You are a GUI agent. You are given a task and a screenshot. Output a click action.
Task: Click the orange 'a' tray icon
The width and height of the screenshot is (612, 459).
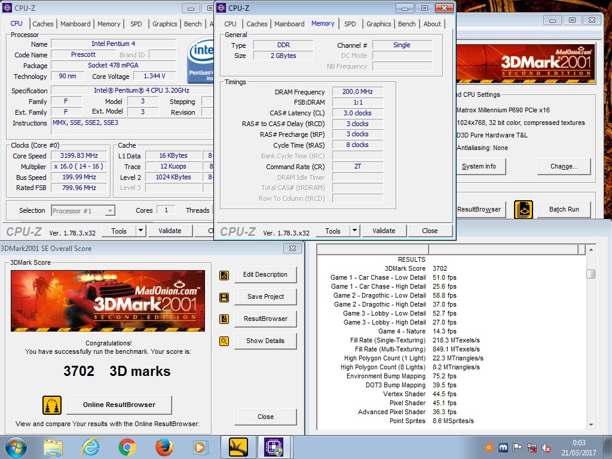[489, 448]
